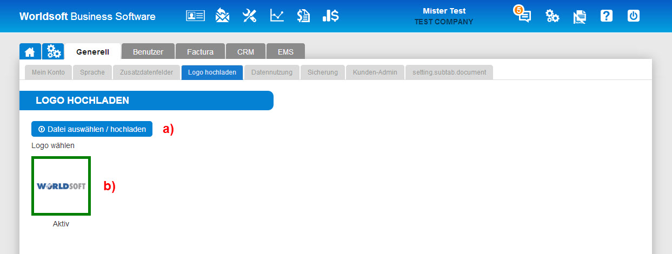Viewport: 672px width, 254px height.
Task: Click the printer documents icon in header
Action: tap(580, 17)
